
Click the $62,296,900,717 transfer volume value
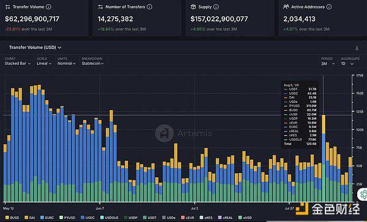32,19
